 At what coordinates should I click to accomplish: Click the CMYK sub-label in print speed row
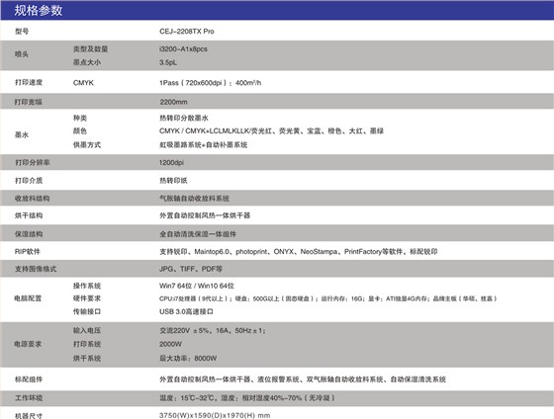(83, 83)
